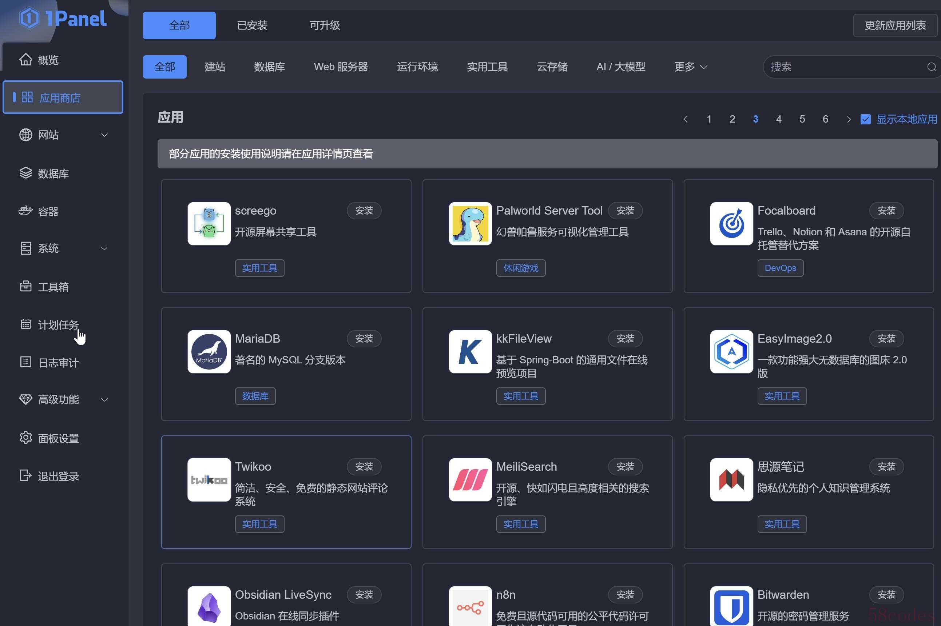This screenshot has height=626, width=941.
Task: Switch to the 已安装 tab
Action: tap(252, 25)
